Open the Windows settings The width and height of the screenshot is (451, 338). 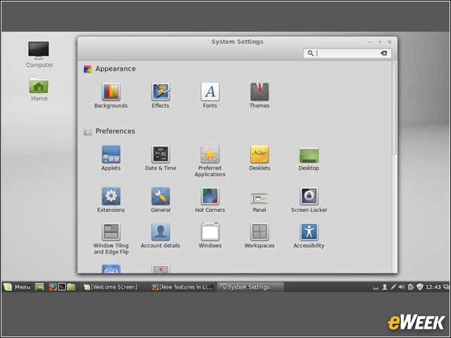(210, 236)
